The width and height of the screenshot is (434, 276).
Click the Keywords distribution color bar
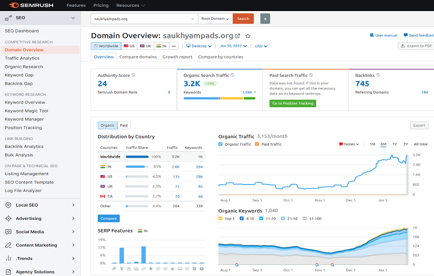(219, 98)
